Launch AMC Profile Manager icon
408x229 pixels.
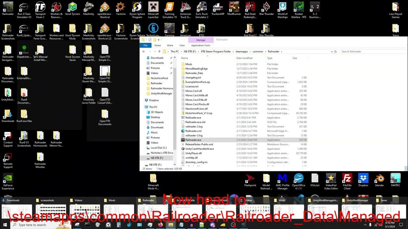(x=282, y=181)
